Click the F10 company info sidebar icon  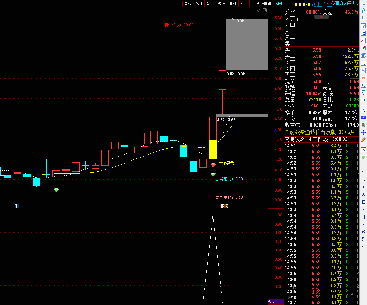pyautogui.click(x=363, y=63)
